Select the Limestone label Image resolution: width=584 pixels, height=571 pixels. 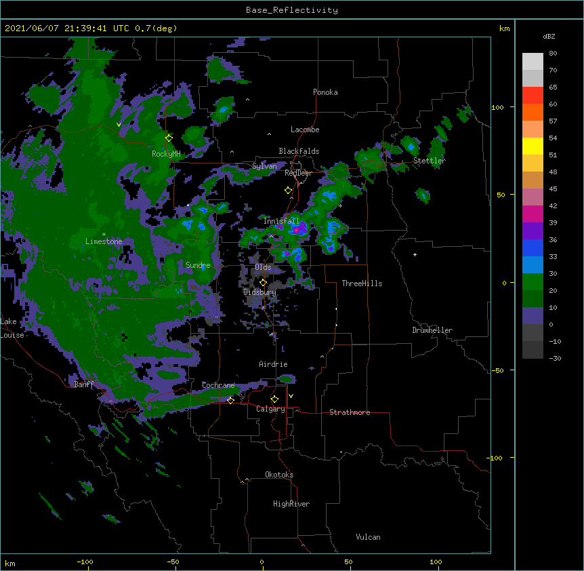coord(104,241)
